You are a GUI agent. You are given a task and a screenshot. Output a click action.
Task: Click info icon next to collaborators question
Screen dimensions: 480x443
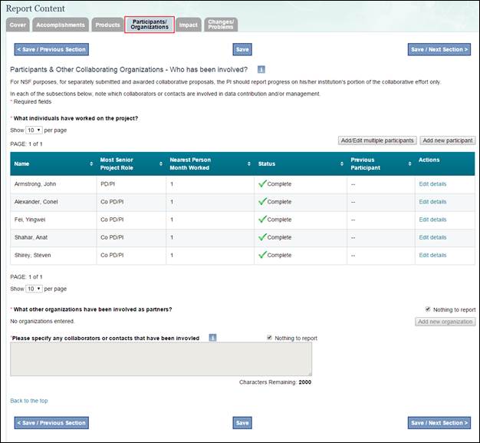(x=212, y=338)
